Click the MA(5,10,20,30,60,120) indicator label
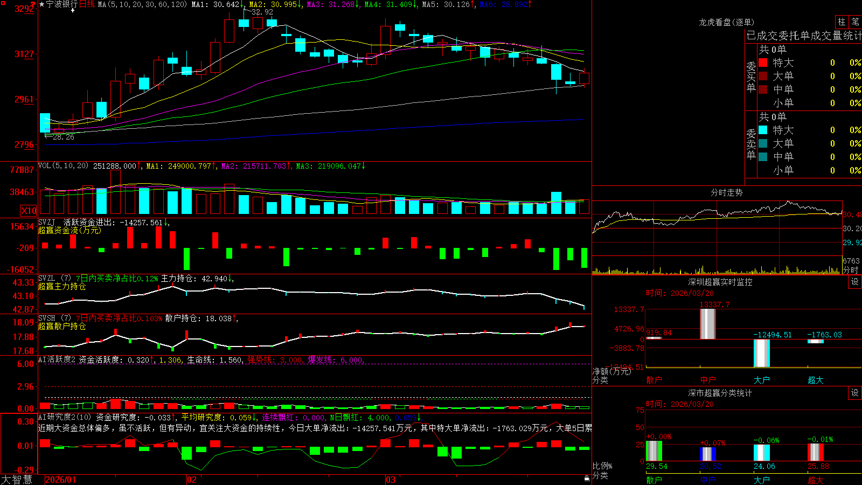Viewport: 862px width, 485px height. (142, 4)
